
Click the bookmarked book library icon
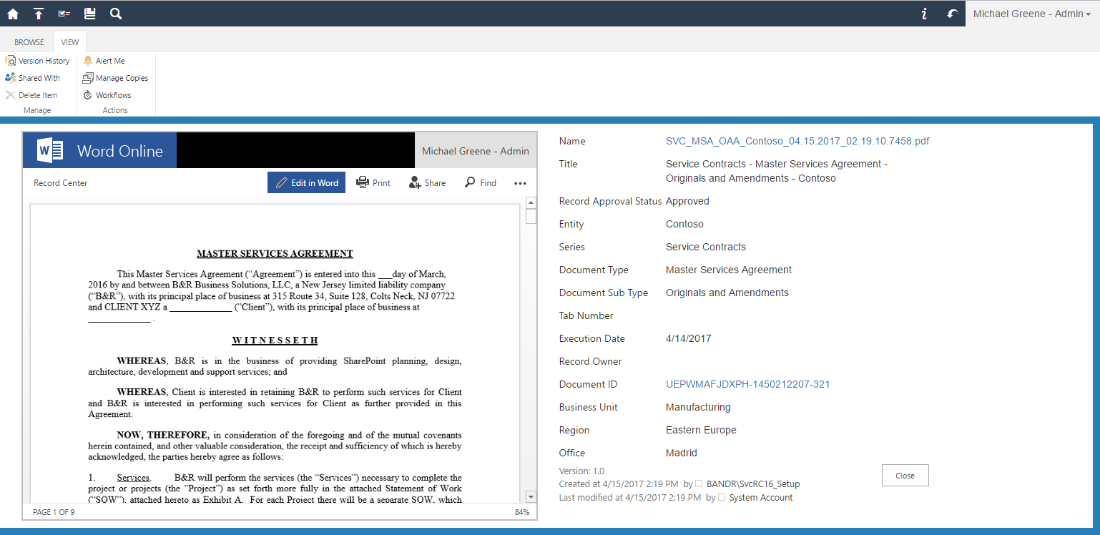89,14
